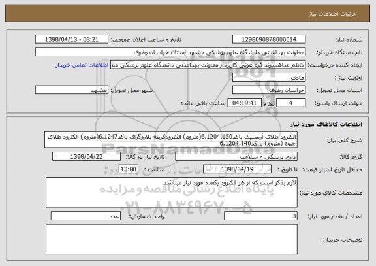Click the label گروه کالا

pos(351,157)
